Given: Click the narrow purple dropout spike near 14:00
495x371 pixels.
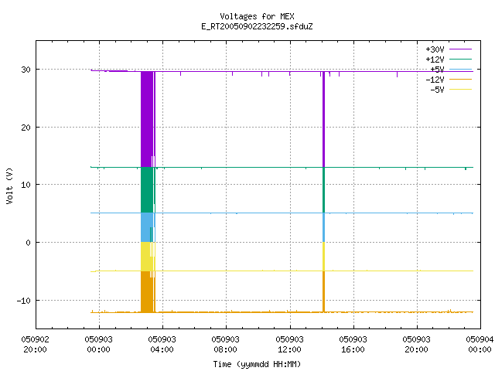Looking at the screenshot, I should click(x=323, y=119).
